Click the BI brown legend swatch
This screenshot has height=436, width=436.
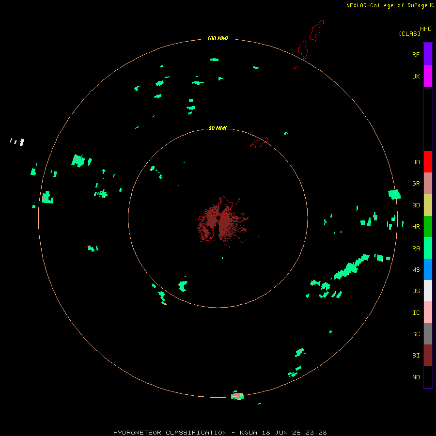tap(428, 356)
